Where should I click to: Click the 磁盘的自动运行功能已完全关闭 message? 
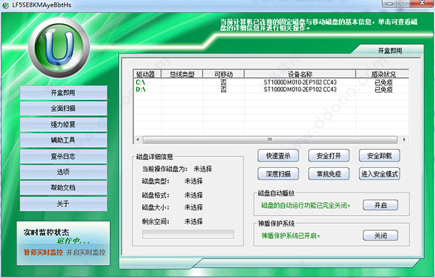306,206
